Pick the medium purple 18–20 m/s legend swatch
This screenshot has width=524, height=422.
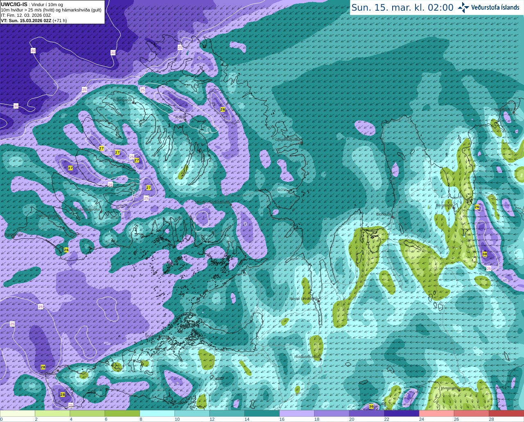click(332, 413)
